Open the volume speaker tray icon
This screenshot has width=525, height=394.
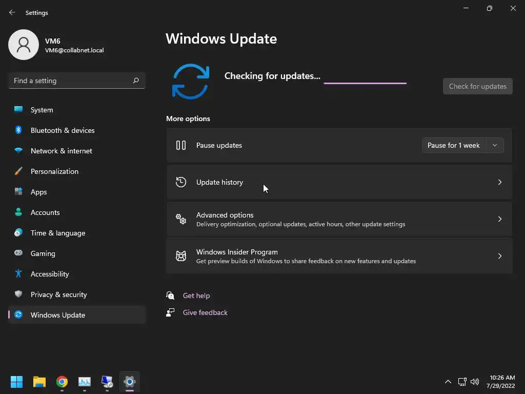tap(475, 382)
